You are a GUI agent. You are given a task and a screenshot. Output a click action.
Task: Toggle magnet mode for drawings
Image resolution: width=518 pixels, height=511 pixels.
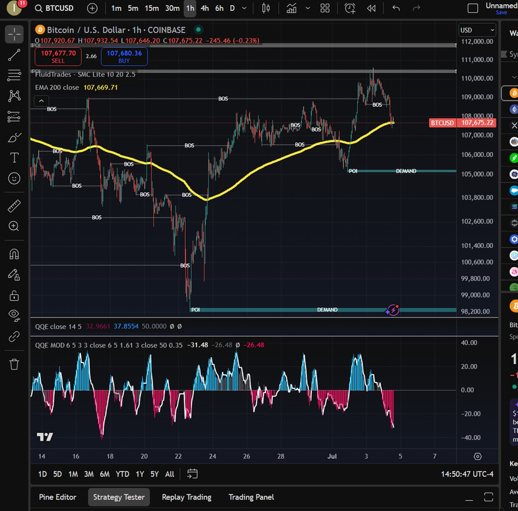14,254
